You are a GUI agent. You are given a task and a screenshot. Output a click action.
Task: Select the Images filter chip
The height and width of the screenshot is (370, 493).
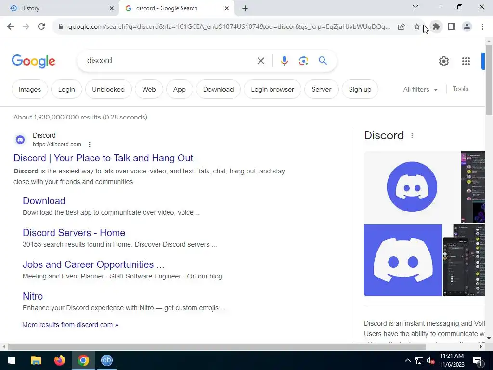(30, 89)
